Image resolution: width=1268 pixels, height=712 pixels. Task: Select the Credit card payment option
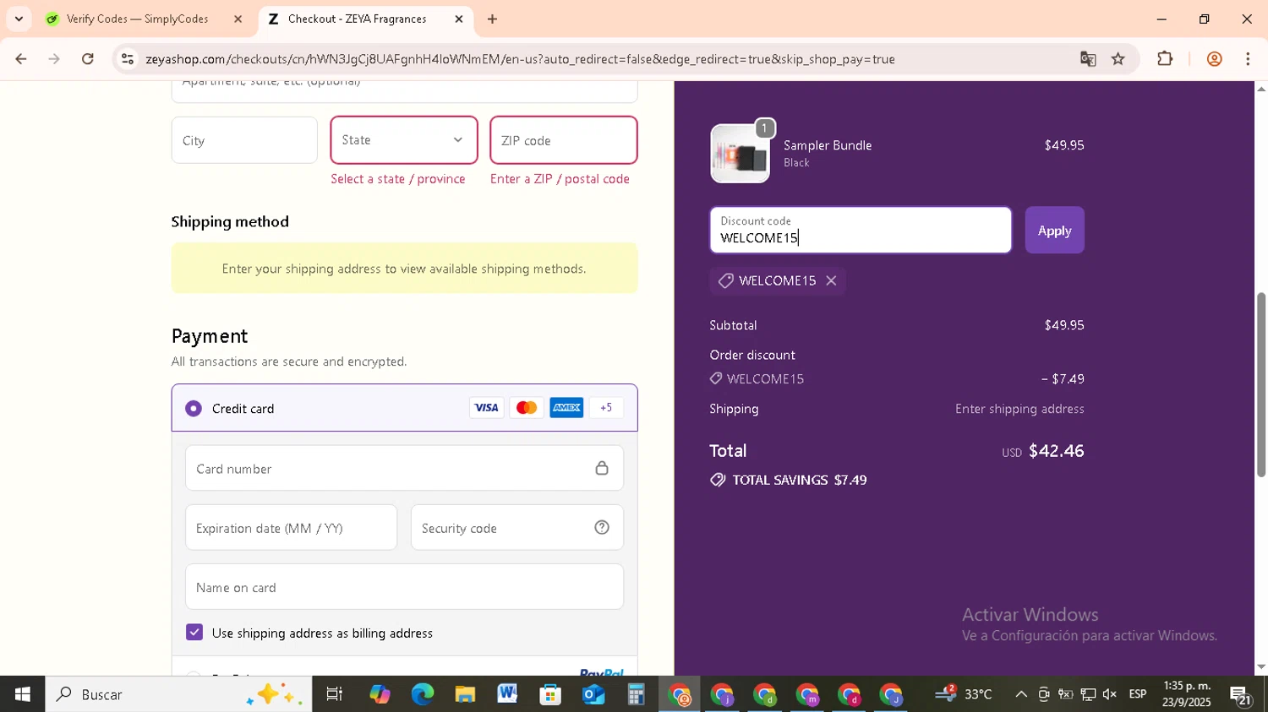[x=194, y=409]
